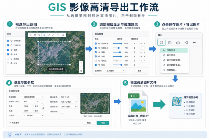Click the export preview map thumbnail
This screenshot has width=210, height=140.
[95, 103]
